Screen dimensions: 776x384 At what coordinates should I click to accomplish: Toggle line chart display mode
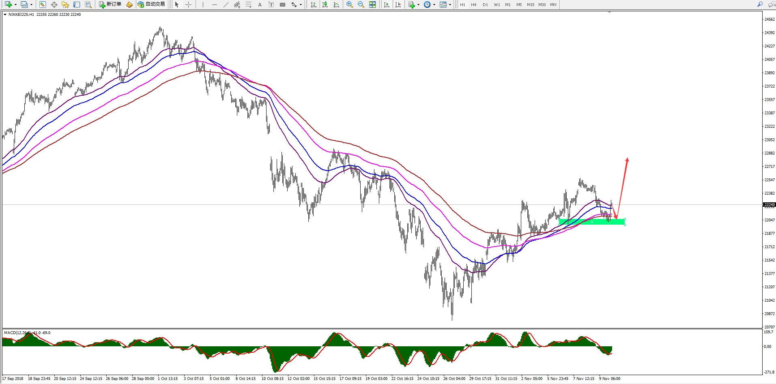point(336,4)
